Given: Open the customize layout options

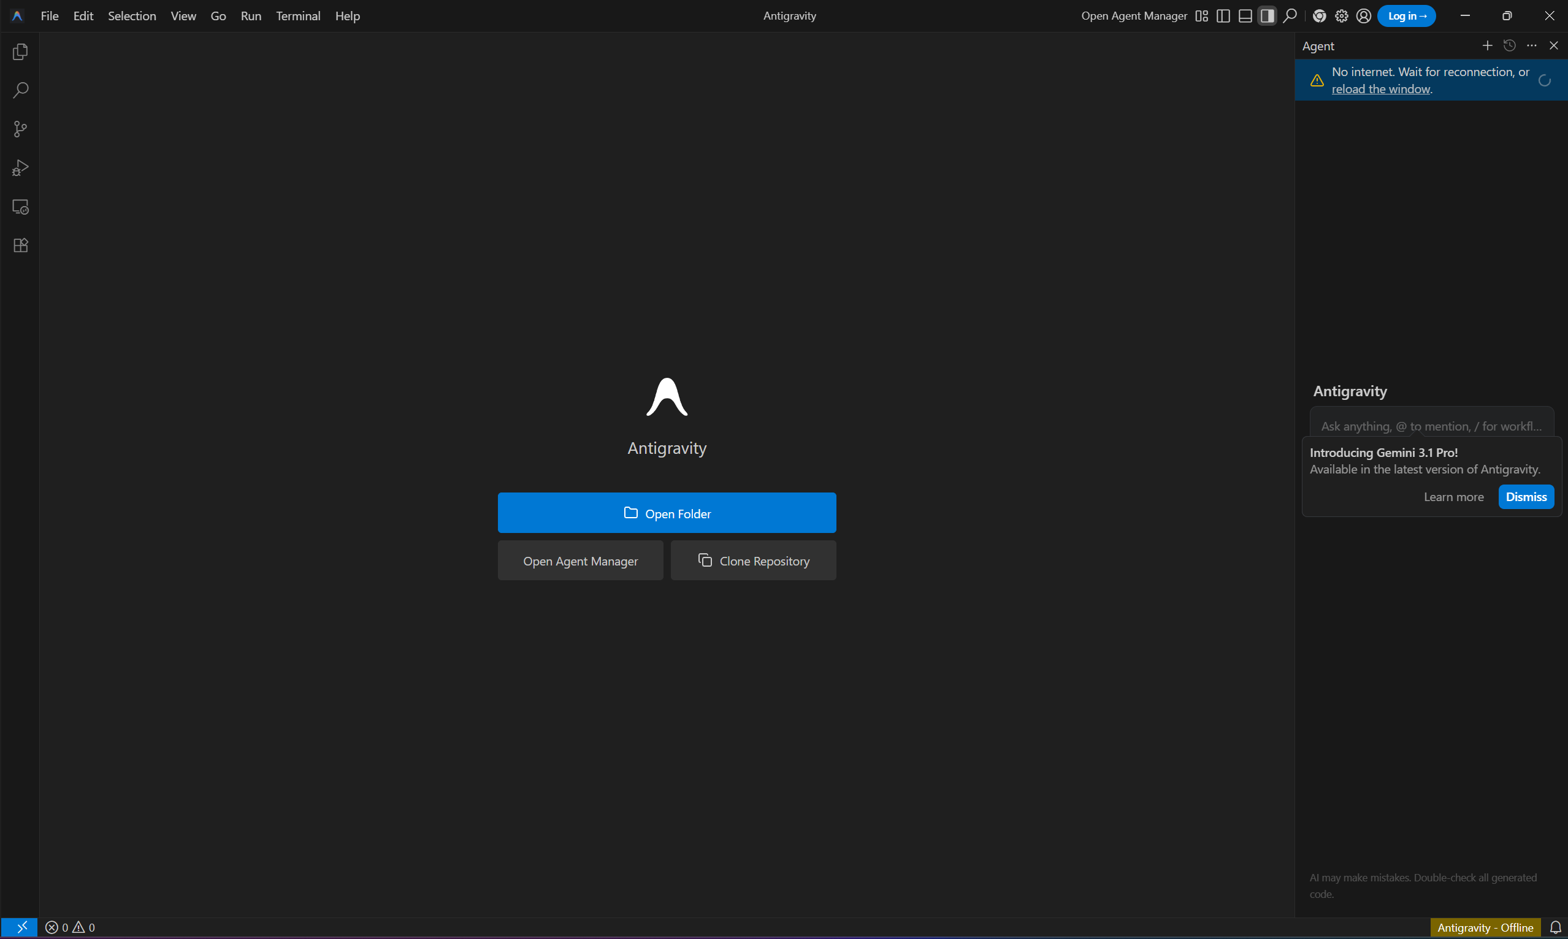Looking at the screenshot, I should [x=1202, y=16].
